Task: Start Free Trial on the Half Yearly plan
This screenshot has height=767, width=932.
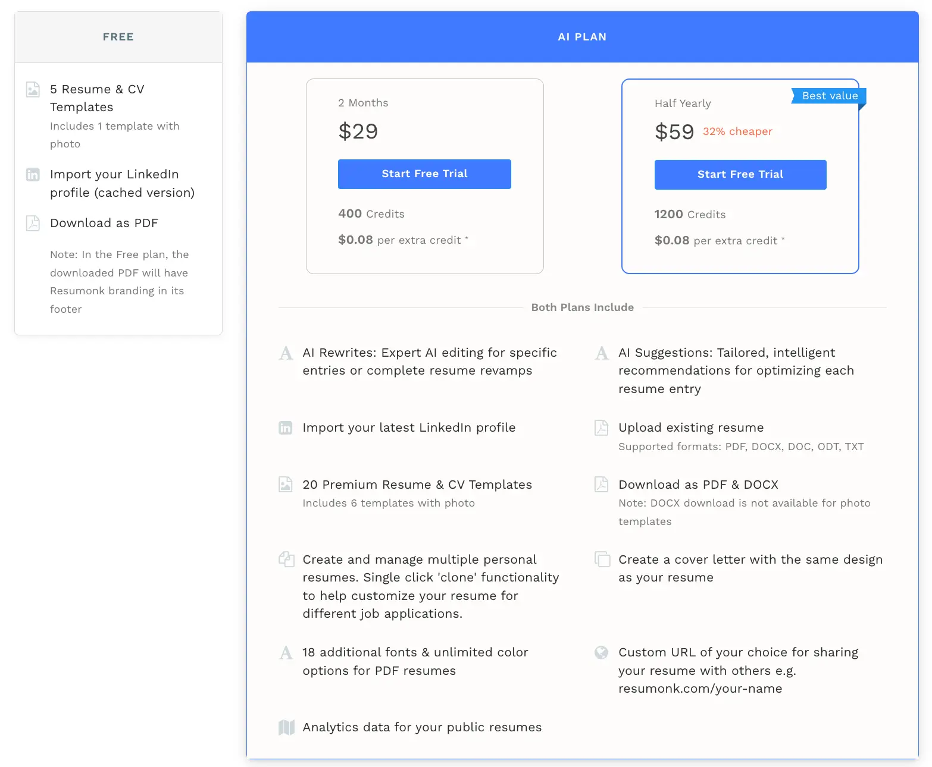Action: (740, 174)
